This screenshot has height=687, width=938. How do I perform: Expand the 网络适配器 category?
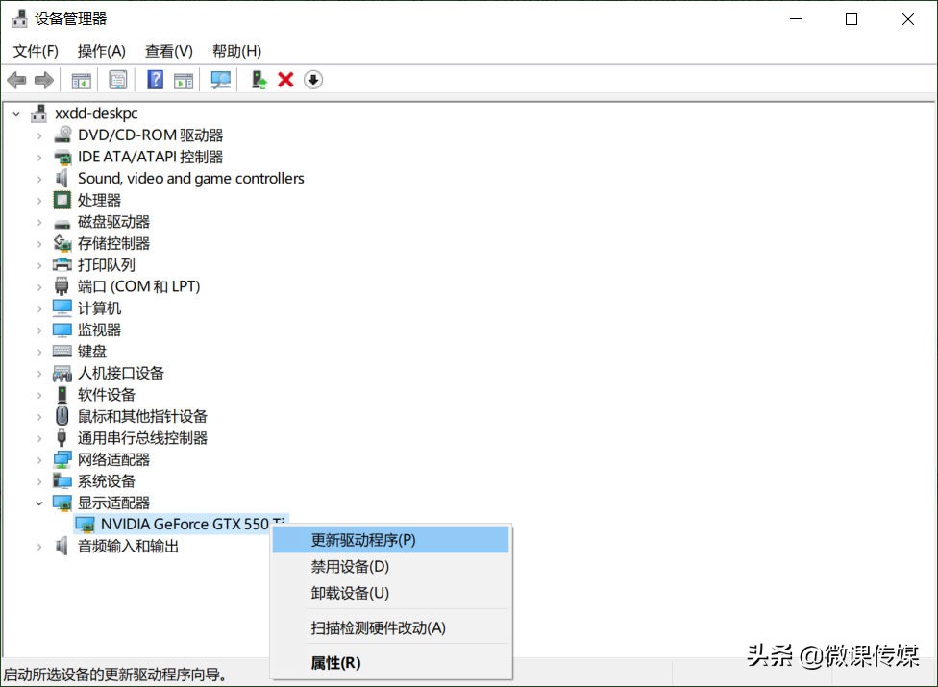(x=39, y=459)
